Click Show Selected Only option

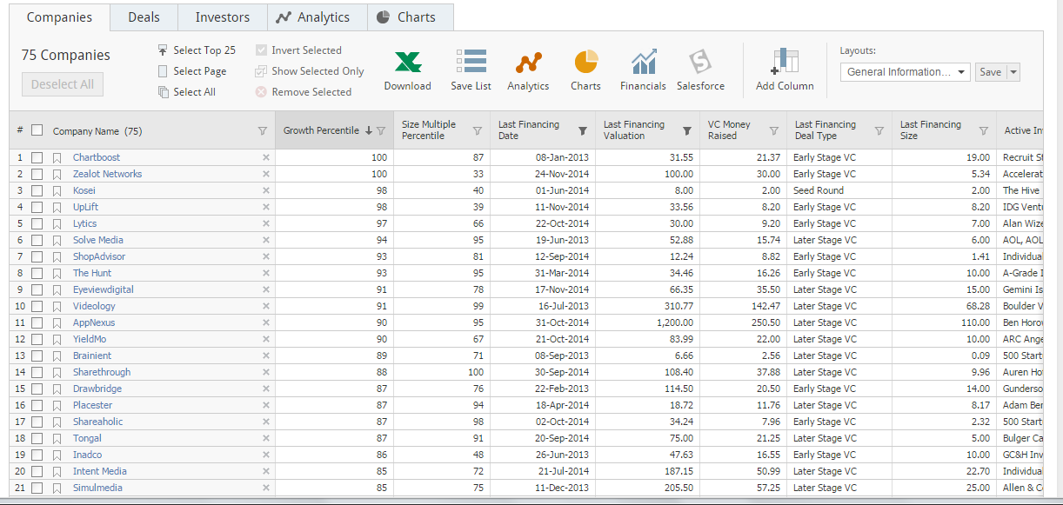(x=310, y=71)
